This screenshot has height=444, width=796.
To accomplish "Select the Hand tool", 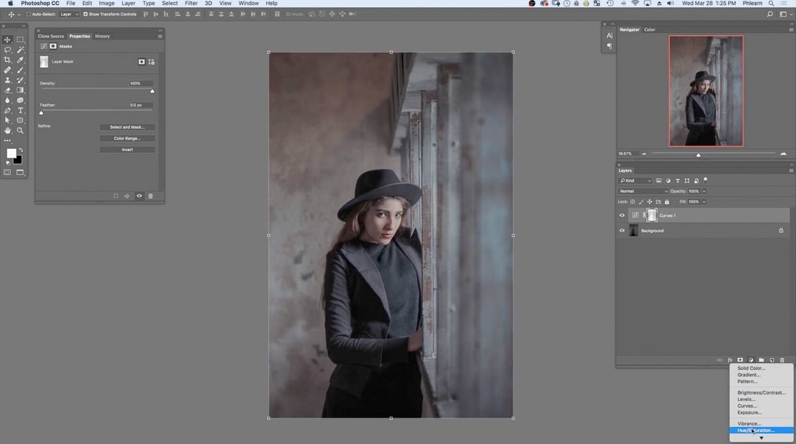I will [x=7, y=131].
